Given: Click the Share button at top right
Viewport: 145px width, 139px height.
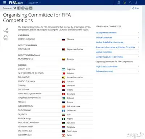Looking at the screenshot, I should [136, 8].
